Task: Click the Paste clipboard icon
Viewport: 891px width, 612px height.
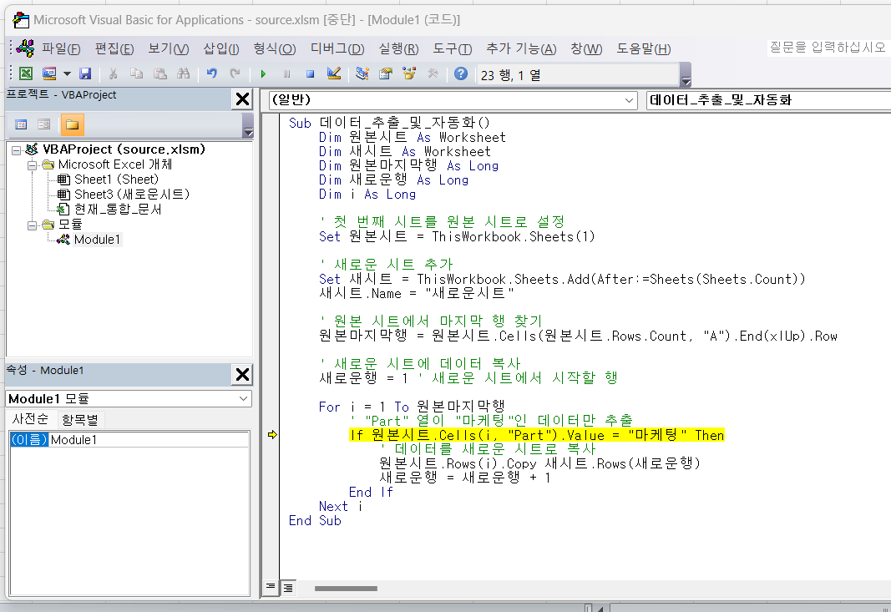Action: [160, 73]
